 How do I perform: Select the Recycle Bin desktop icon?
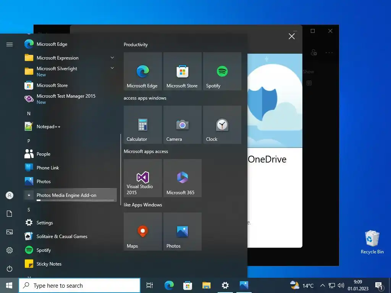pyautogui.click(x=372, y=242)
